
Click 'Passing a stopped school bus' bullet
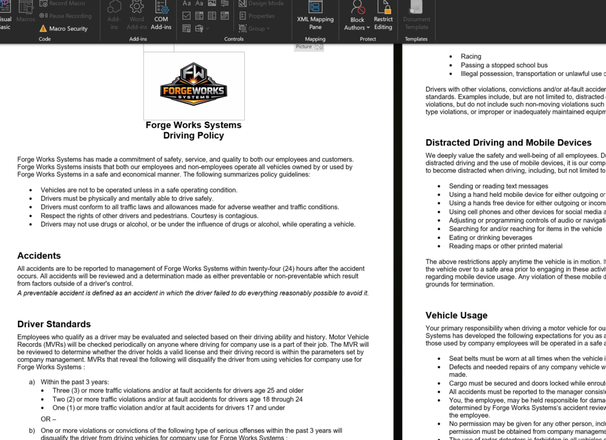click(504, 65)
